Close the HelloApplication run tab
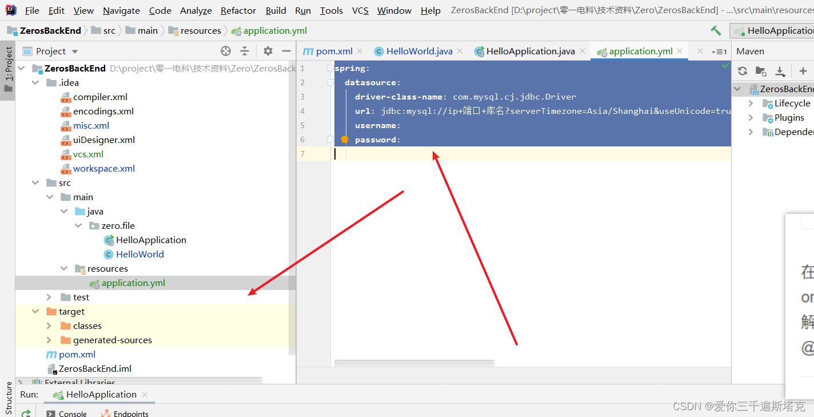 pos(145,395)
